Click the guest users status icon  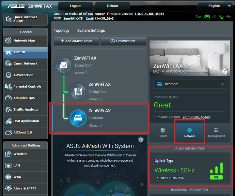[214, 17]
